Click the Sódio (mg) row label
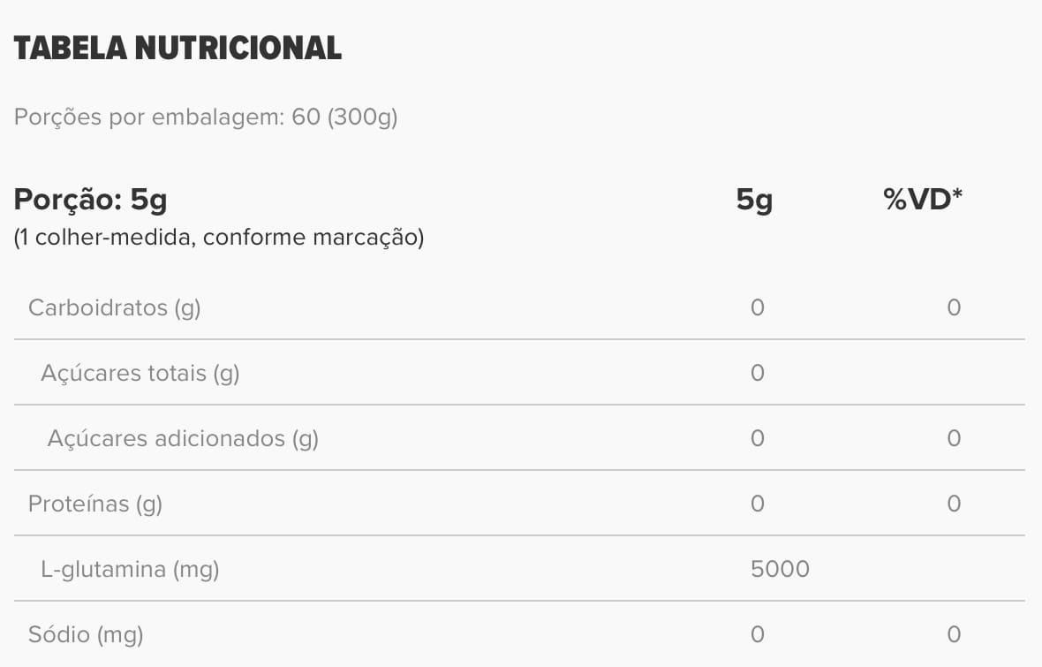1042x667 pixels. pyautogui.click(x=86, y=634)
